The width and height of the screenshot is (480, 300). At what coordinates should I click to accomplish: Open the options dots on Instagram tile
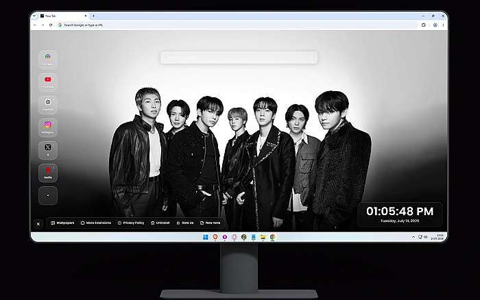[x=54, y=123]
